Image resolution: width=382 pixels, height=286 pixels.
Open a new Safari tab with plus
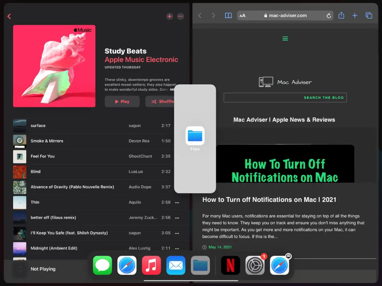click(355, 16)
